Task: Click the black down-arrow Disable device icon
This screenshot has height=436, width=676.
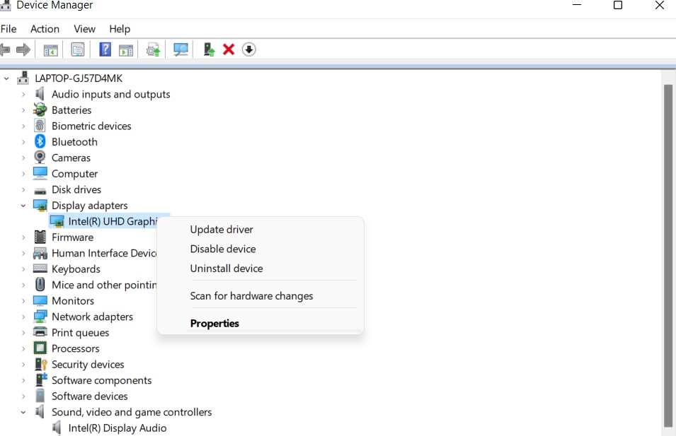Action: point(248,49)
